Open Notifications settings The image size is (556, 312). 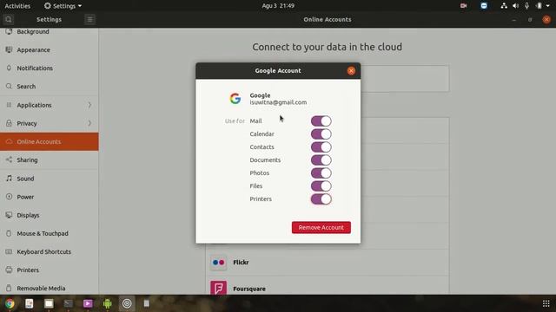coord(50,68)
